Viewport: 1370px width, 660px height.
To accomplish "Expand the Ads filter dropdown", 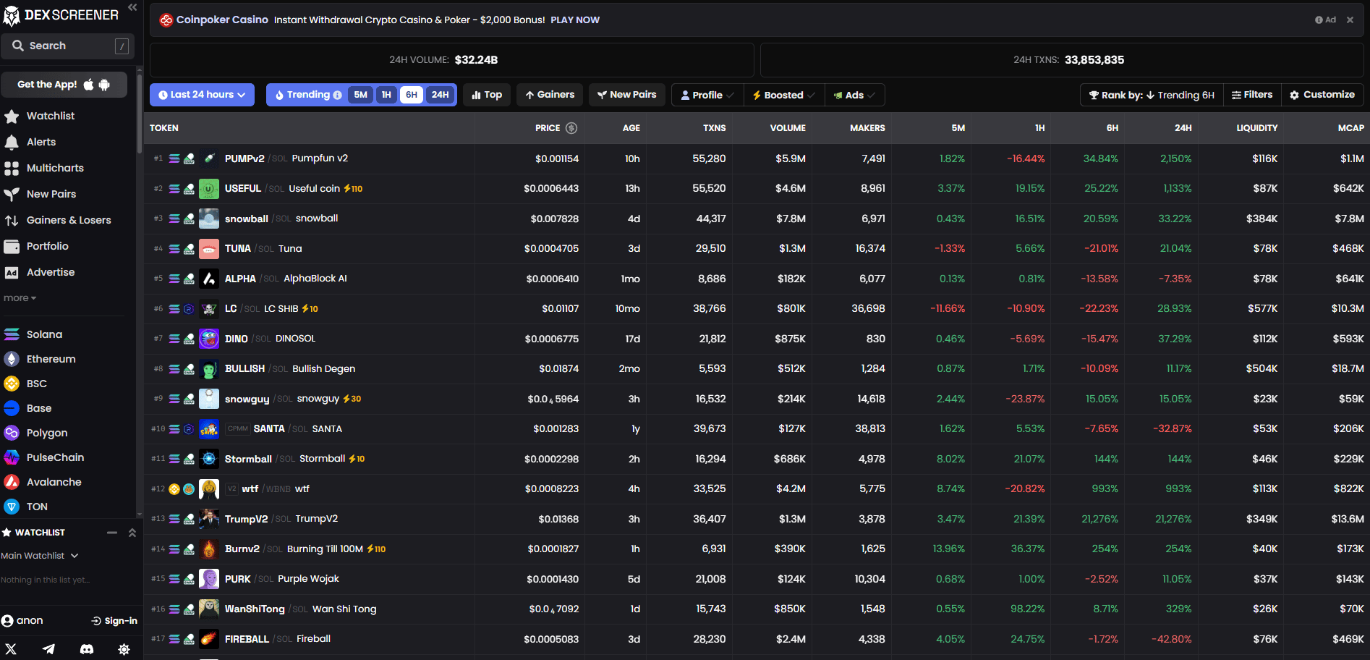I will pyautogui.click(x=854, y=95).
